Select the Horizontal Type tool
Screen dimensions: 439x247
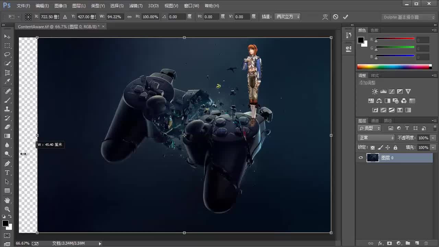point(7,173)
